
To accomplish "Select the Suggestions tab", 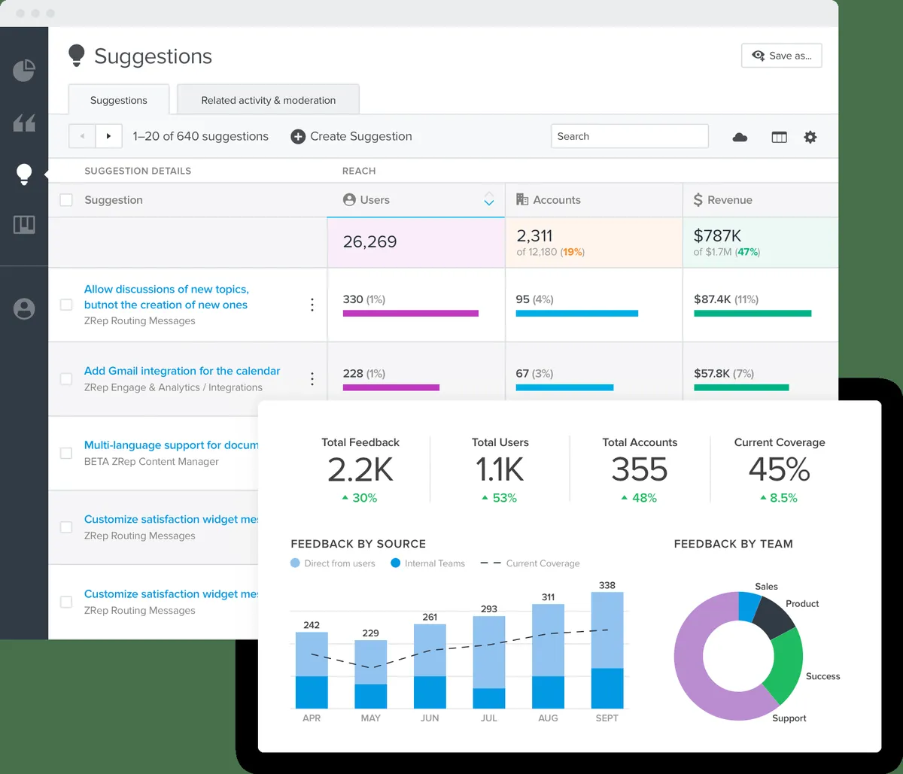I will click(x=119, y=100).
